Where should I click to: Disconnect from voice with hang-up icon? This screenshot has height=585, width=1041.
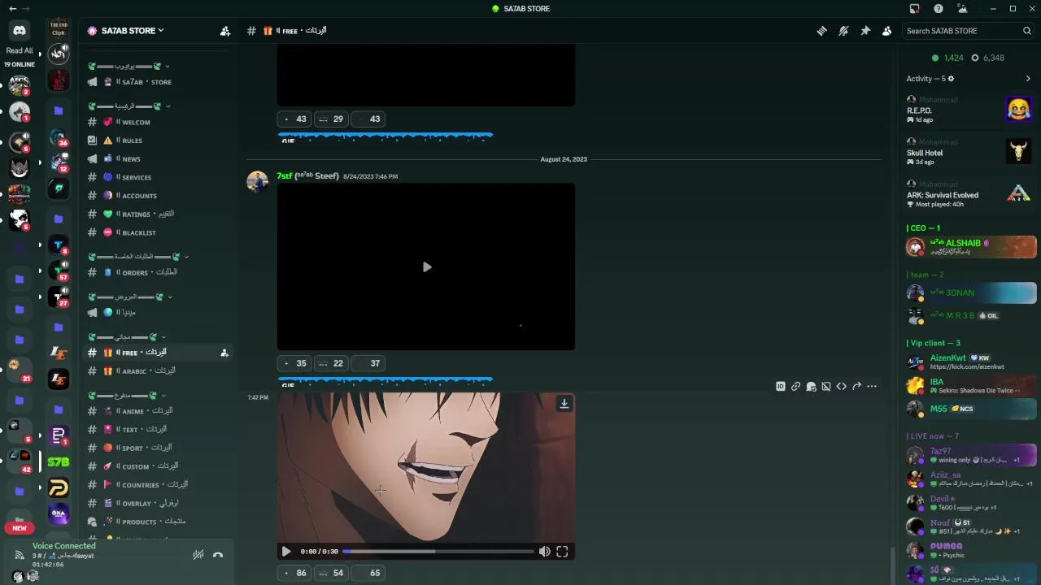pos(218,555)
